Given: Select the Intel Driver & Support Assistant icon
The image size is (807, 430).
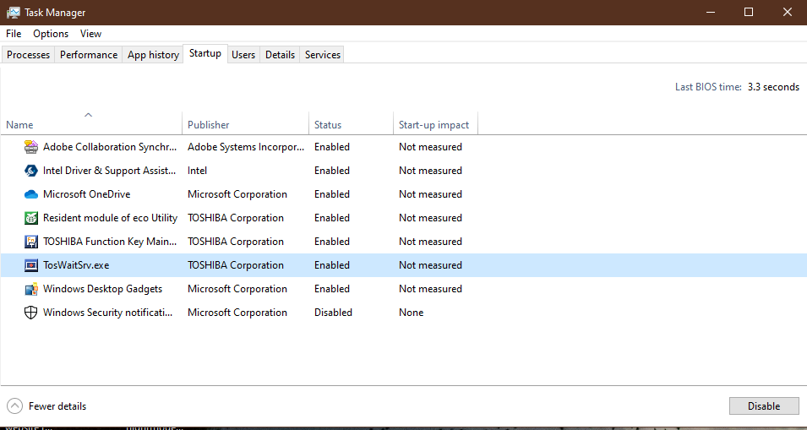Looking at the screenshot, I should click(31, 171).
